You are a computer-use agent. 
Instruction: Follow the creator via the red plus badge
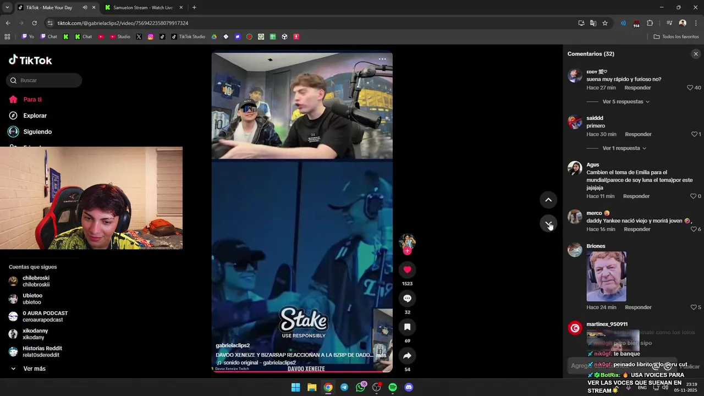pyautogui.click(x=407, y=251)
